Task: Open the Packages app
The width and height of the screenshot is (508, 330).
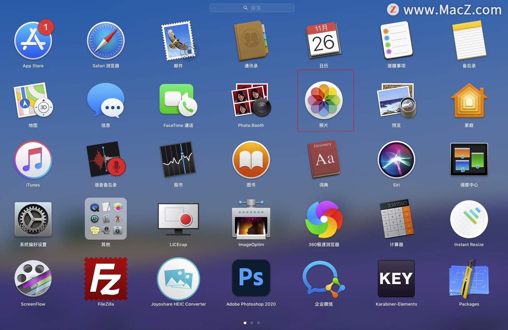Action: tap(469, 279)
